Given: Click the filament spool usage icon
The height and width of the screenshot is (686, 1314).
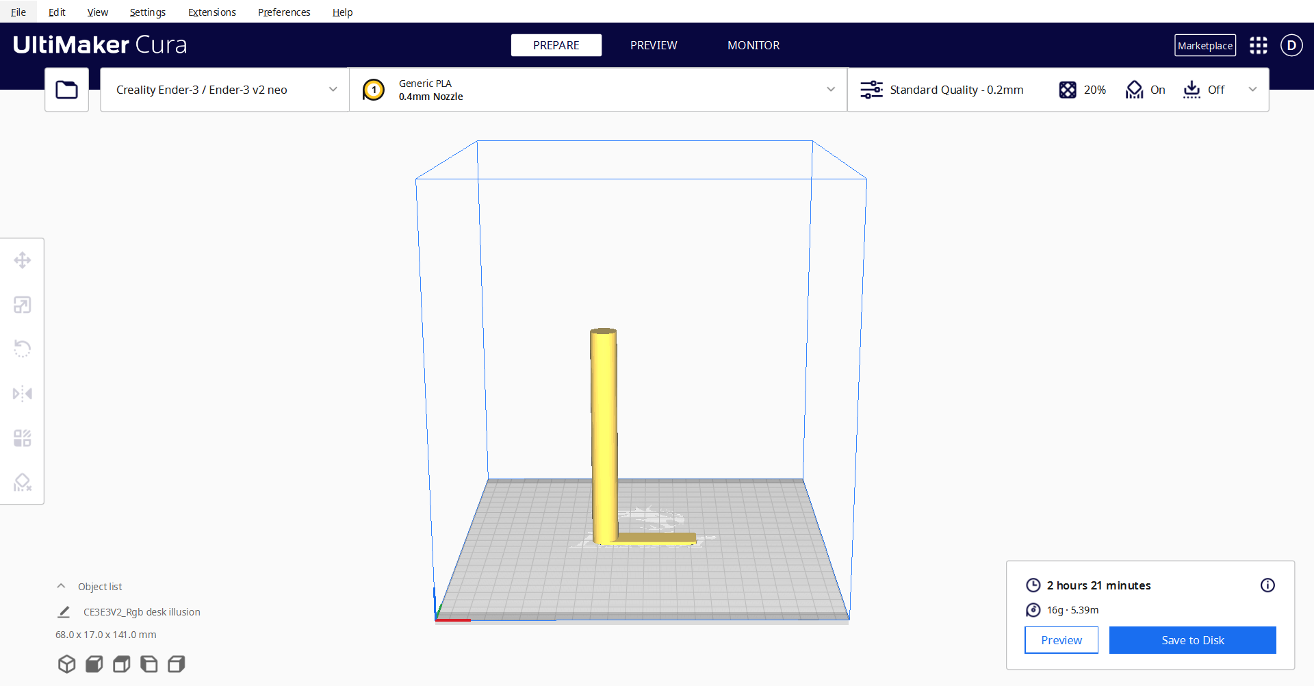Looking at the screenshot, I should (1033, 610).
